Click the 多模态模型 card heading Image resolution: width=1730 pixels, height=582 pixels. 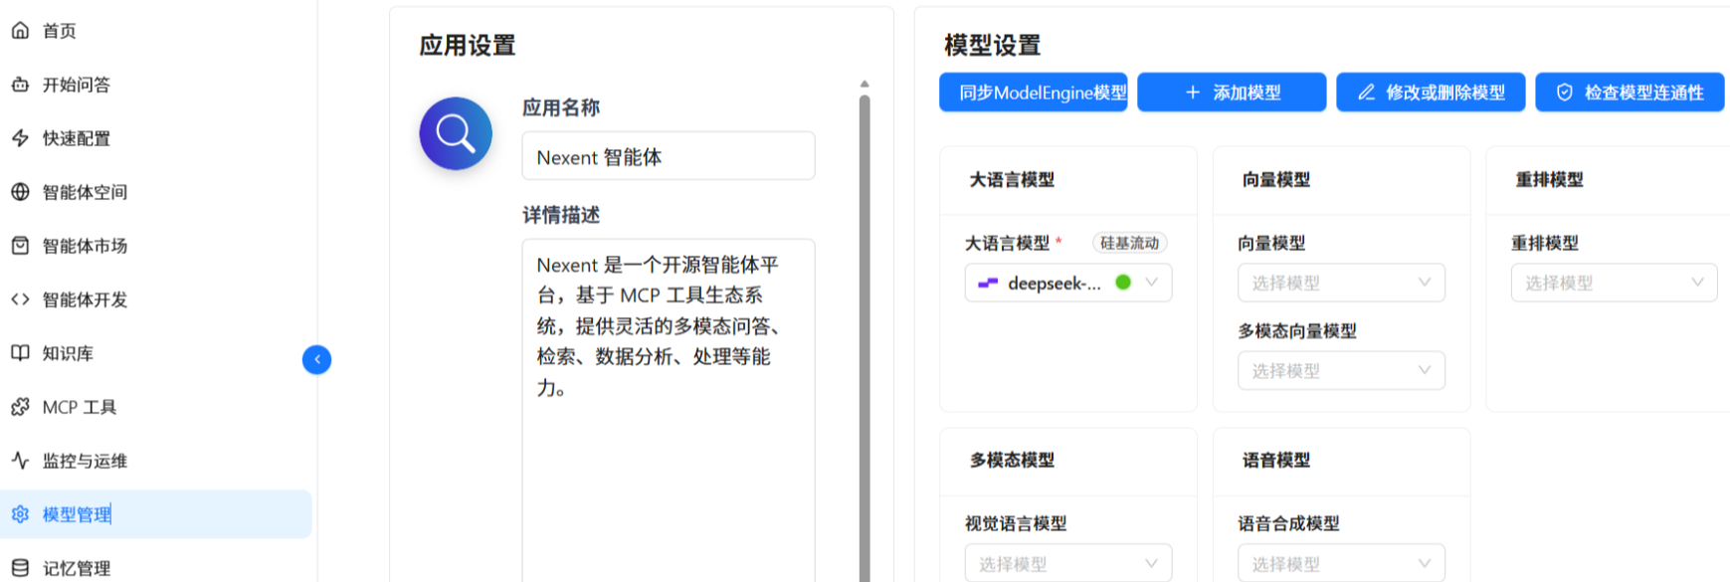coord(1012,461)
